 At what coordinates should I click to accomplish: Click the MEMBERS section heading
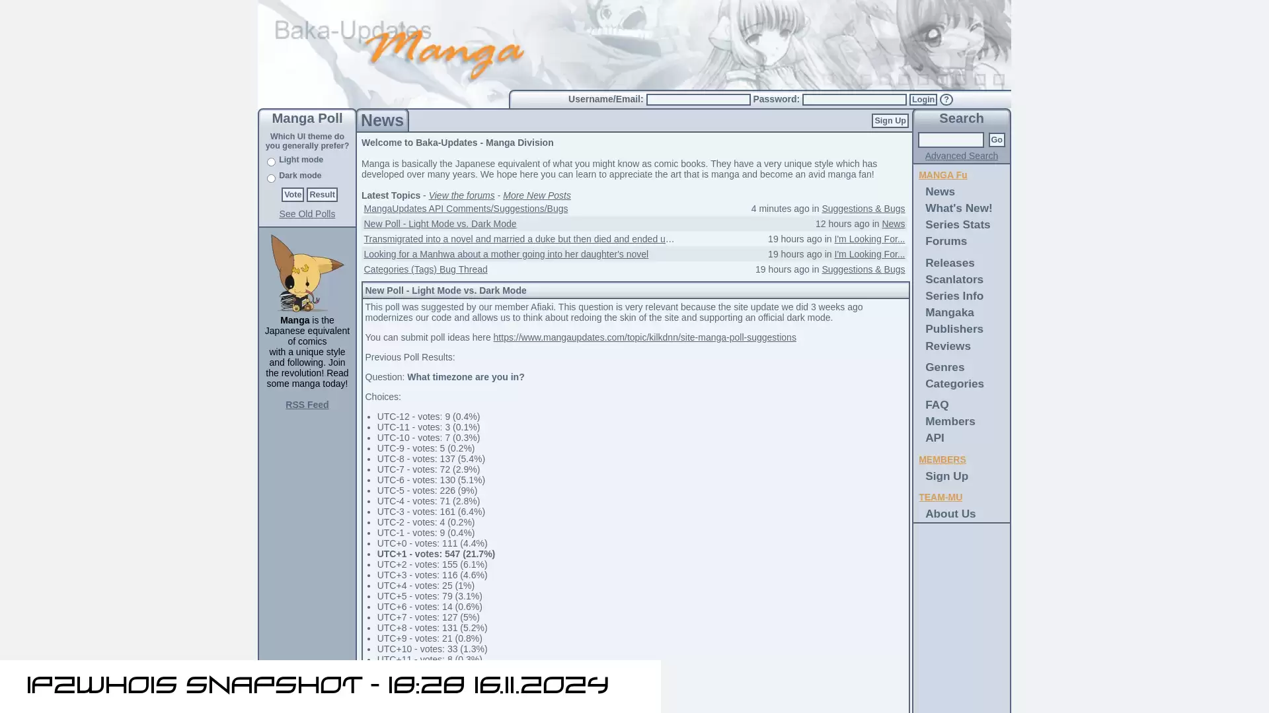coord(942,459)
